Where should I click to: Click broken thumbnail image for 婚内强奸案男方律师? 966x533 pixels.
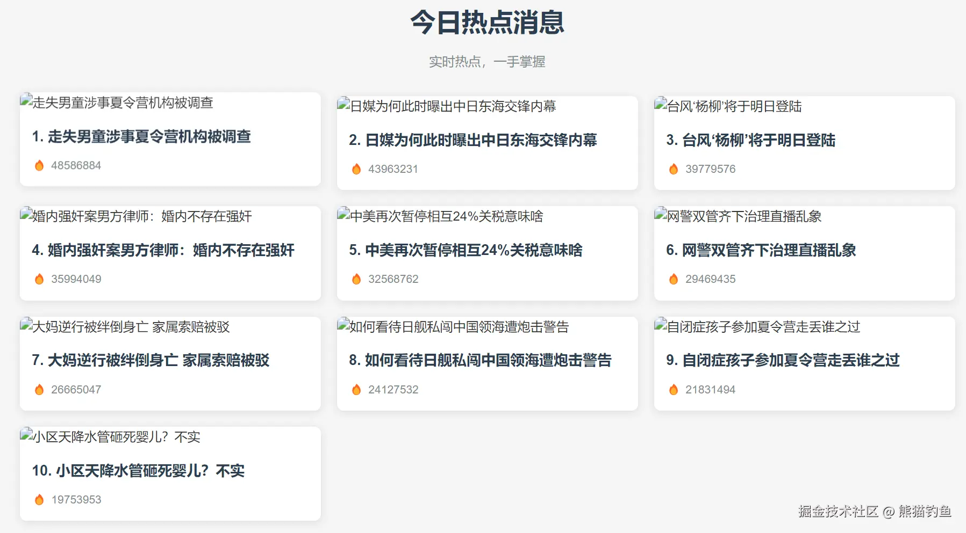coord(26,215)
